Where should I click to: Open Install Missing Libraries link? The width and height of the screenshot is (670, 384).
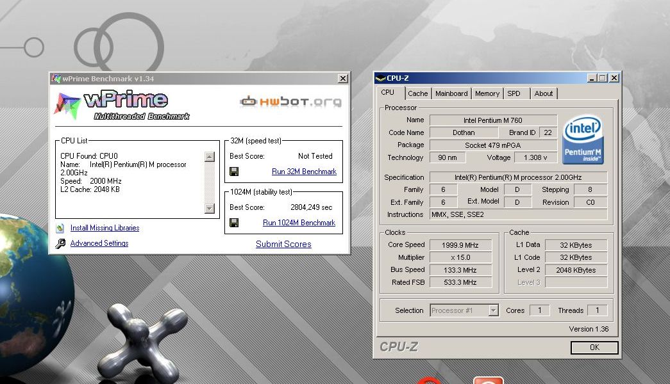105,228
